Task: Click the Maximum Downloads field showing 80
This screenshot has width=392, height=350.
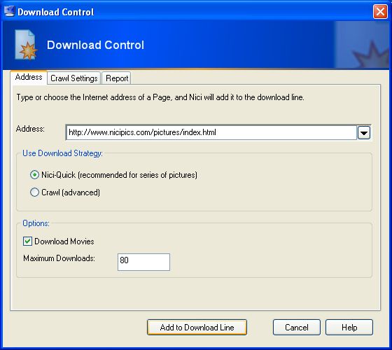Action: point(143,262)
